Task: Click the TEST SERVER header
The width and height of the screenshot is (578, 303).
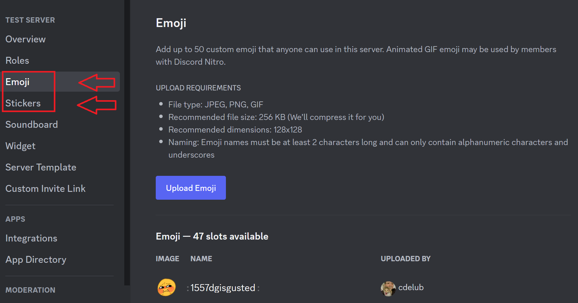Action: [30, 20]
